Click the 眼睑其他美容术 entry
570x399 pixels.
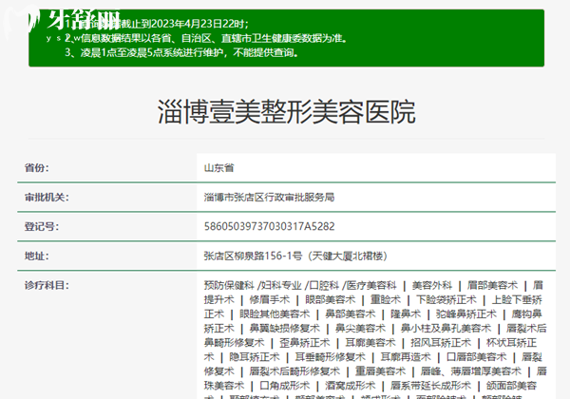click(275, 313)
